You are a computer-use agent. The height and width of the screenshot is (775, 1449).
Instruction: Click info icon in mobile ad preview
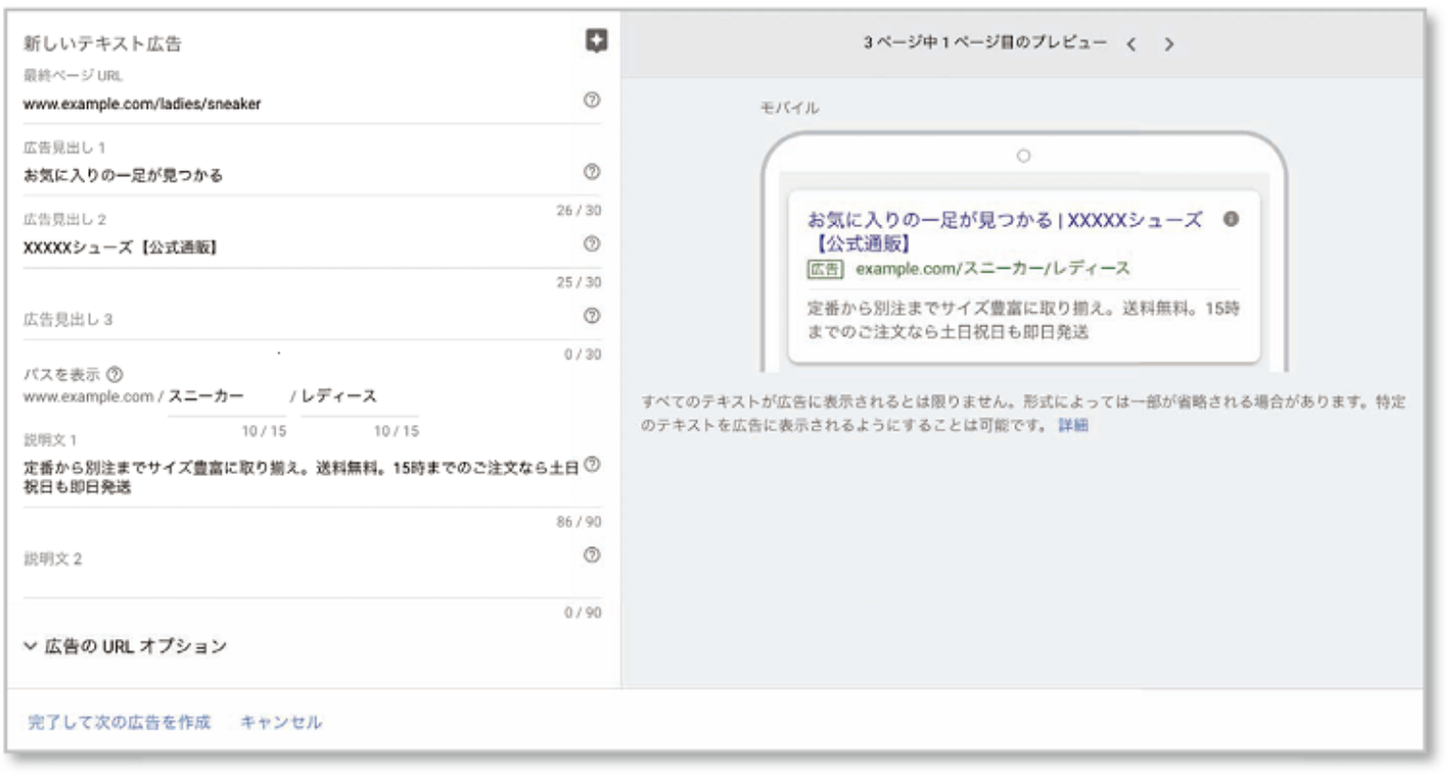[1230, 219]
